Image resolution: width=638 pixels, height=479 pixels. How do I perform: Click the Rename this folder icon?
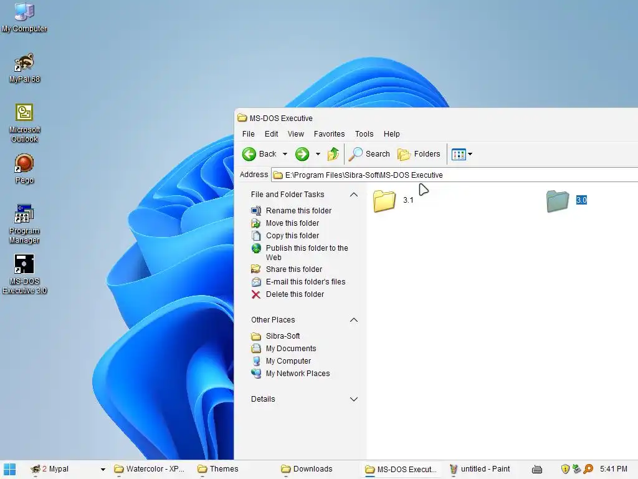256,211
